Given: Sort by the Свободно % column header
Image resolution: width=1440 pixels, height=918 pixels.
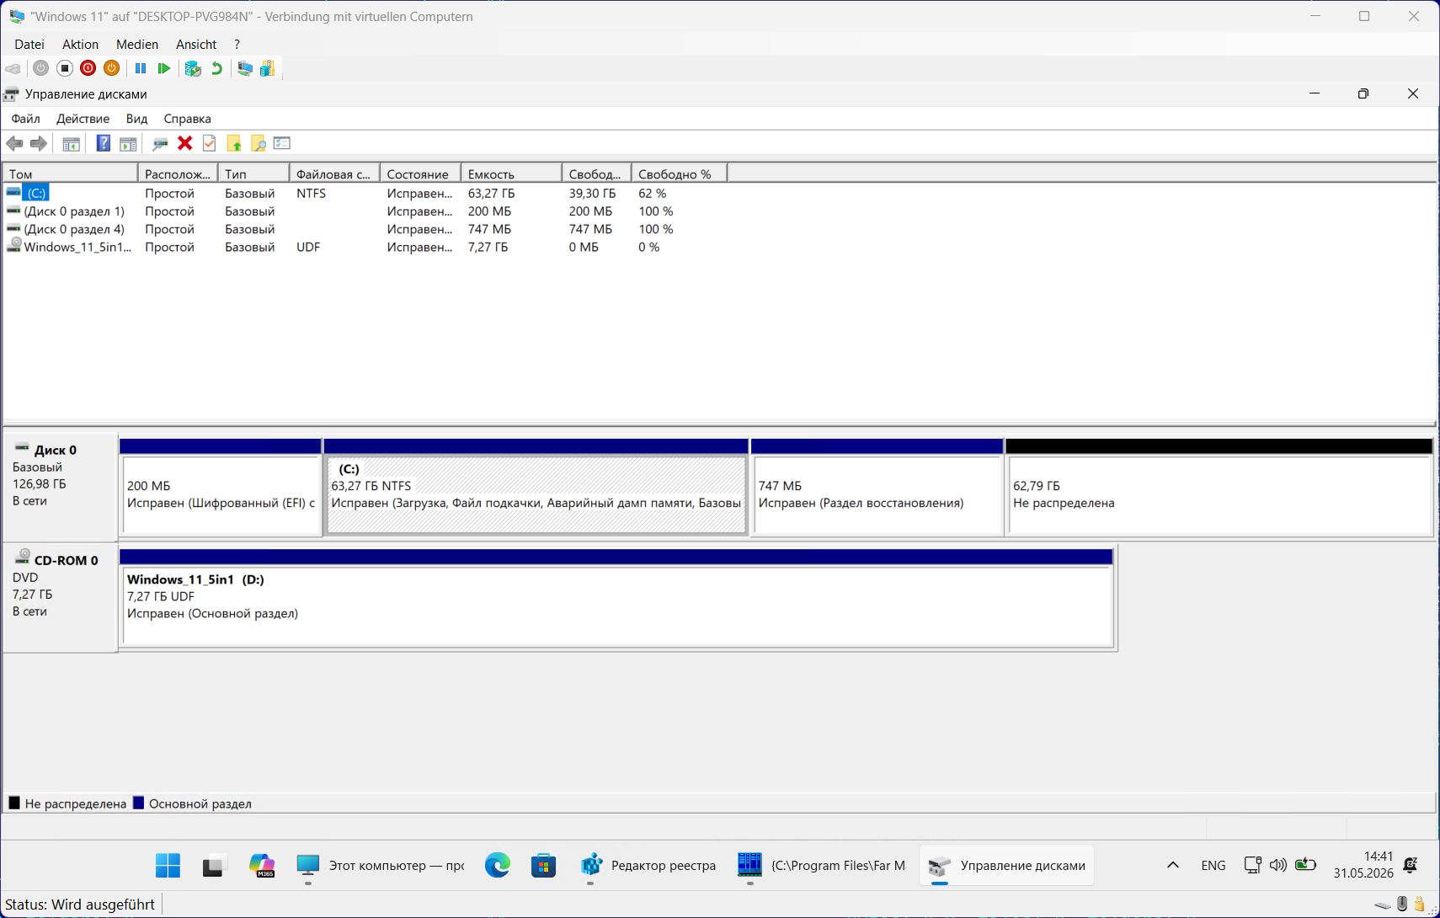Looking at the screenshot, I should coord(679,174).
